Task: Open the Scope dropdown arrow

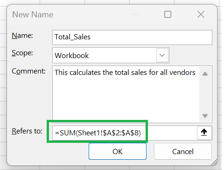Action: tap(162, 55)
